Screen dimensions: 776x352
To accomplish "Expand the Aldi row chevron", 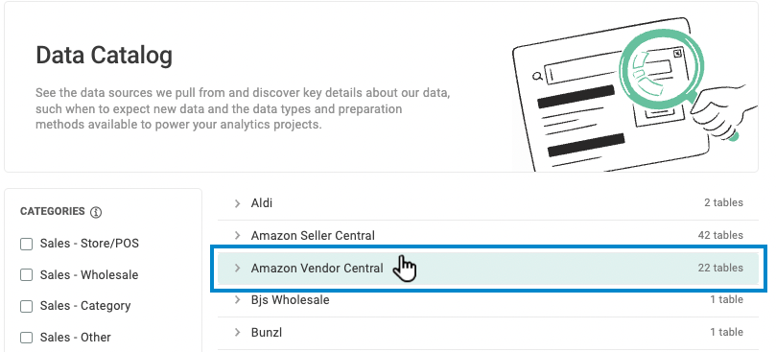I will pos(238,203).
